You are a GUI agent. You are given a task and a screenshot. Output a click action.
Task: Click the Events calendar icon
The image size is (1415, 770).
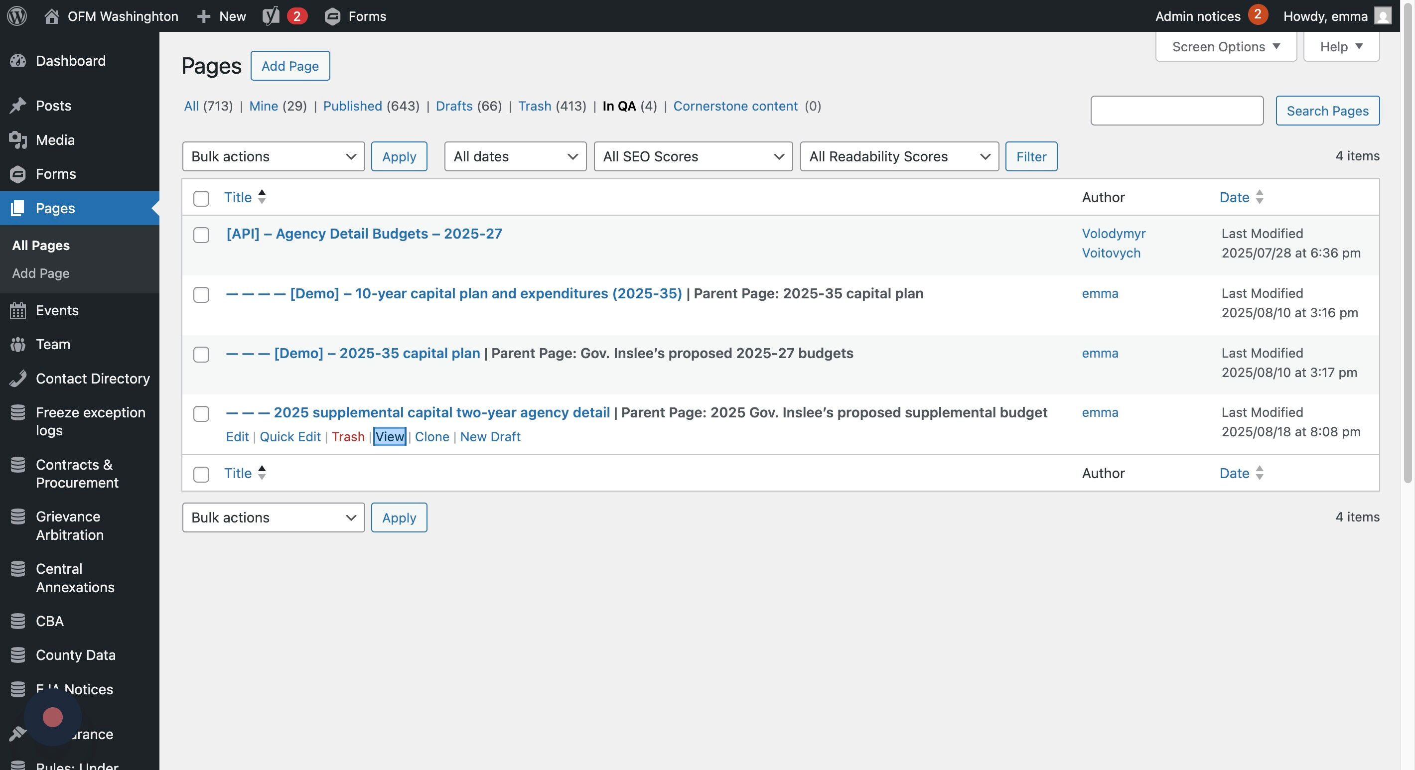(x=17, y=311)
